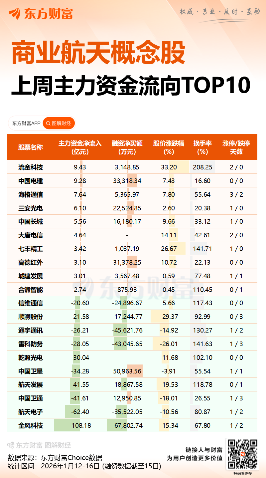The height and width of the screenshot is (478, 266).
Task: Click the 上周主力资金流向TOP10 title
Action: click(130, 86)
